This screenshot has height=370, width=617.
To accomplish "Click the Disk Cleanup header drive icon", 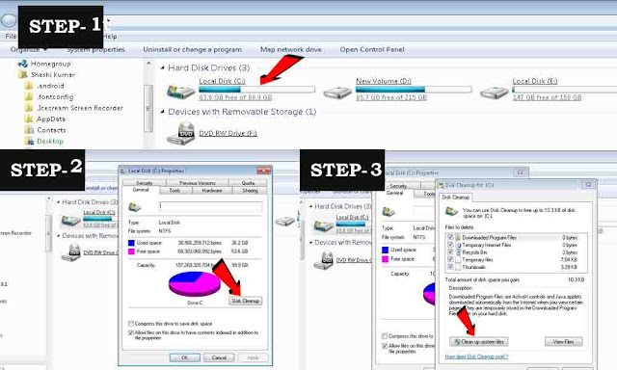I will click(x=451, y=212).
